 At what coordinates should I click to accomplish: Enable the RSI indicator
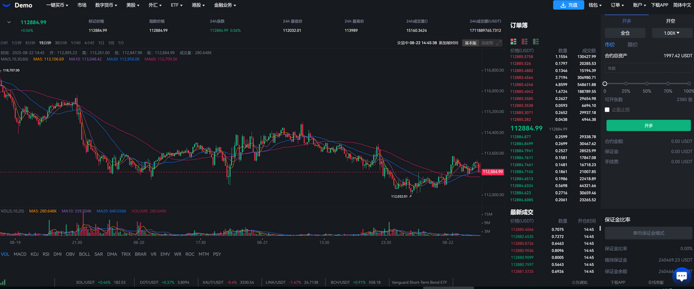click(x=46, y=254)
